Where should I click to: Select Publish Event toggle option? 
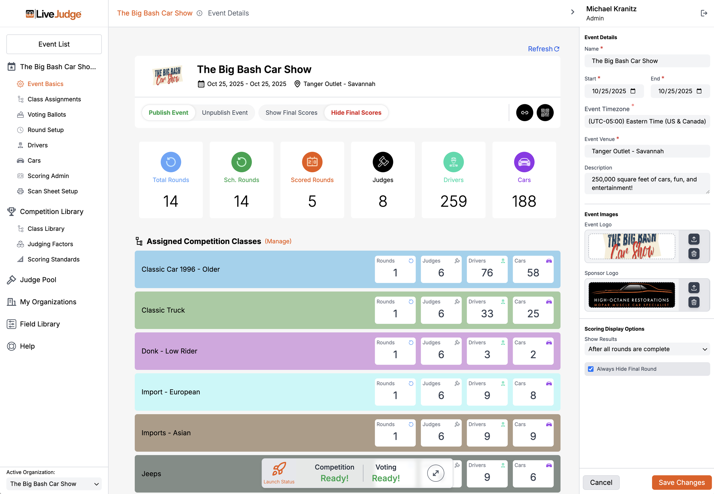(x=168, y=113)
